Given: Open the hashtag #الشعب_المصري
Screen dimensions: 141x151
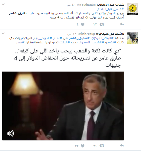Looking at the screenshot, I should (91, 42).
